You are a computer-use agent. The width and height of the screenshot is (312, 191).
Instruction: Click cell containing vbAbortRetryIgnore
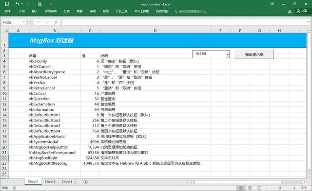tap(54, 72)
